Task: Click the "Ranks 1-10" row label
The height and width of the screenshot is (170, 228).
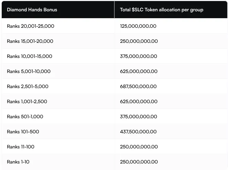Action: (19, 162)
